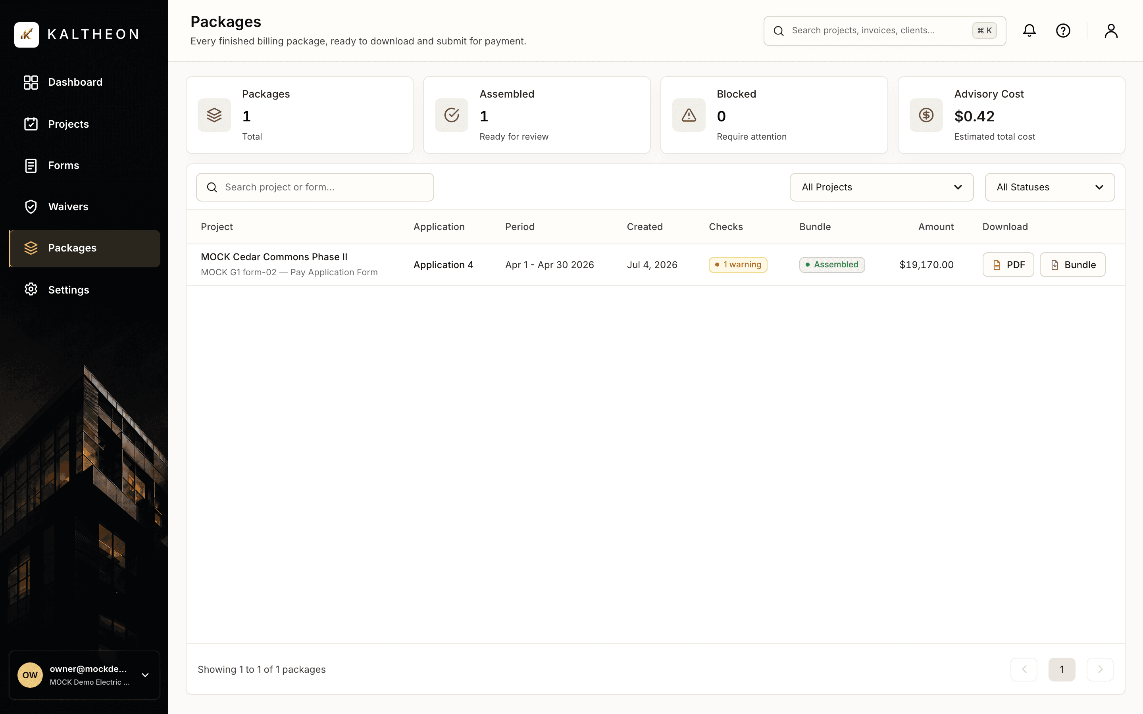Image resolution: width=1143 pixels, height=714 pixels.
Task: Click the Assembled status badge
Action: 832,265
